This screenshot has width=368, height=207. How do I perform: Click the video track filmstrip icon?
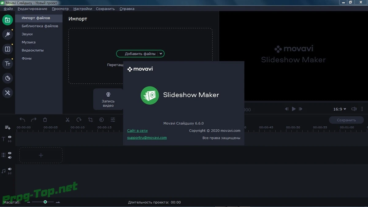coord(4,155)
